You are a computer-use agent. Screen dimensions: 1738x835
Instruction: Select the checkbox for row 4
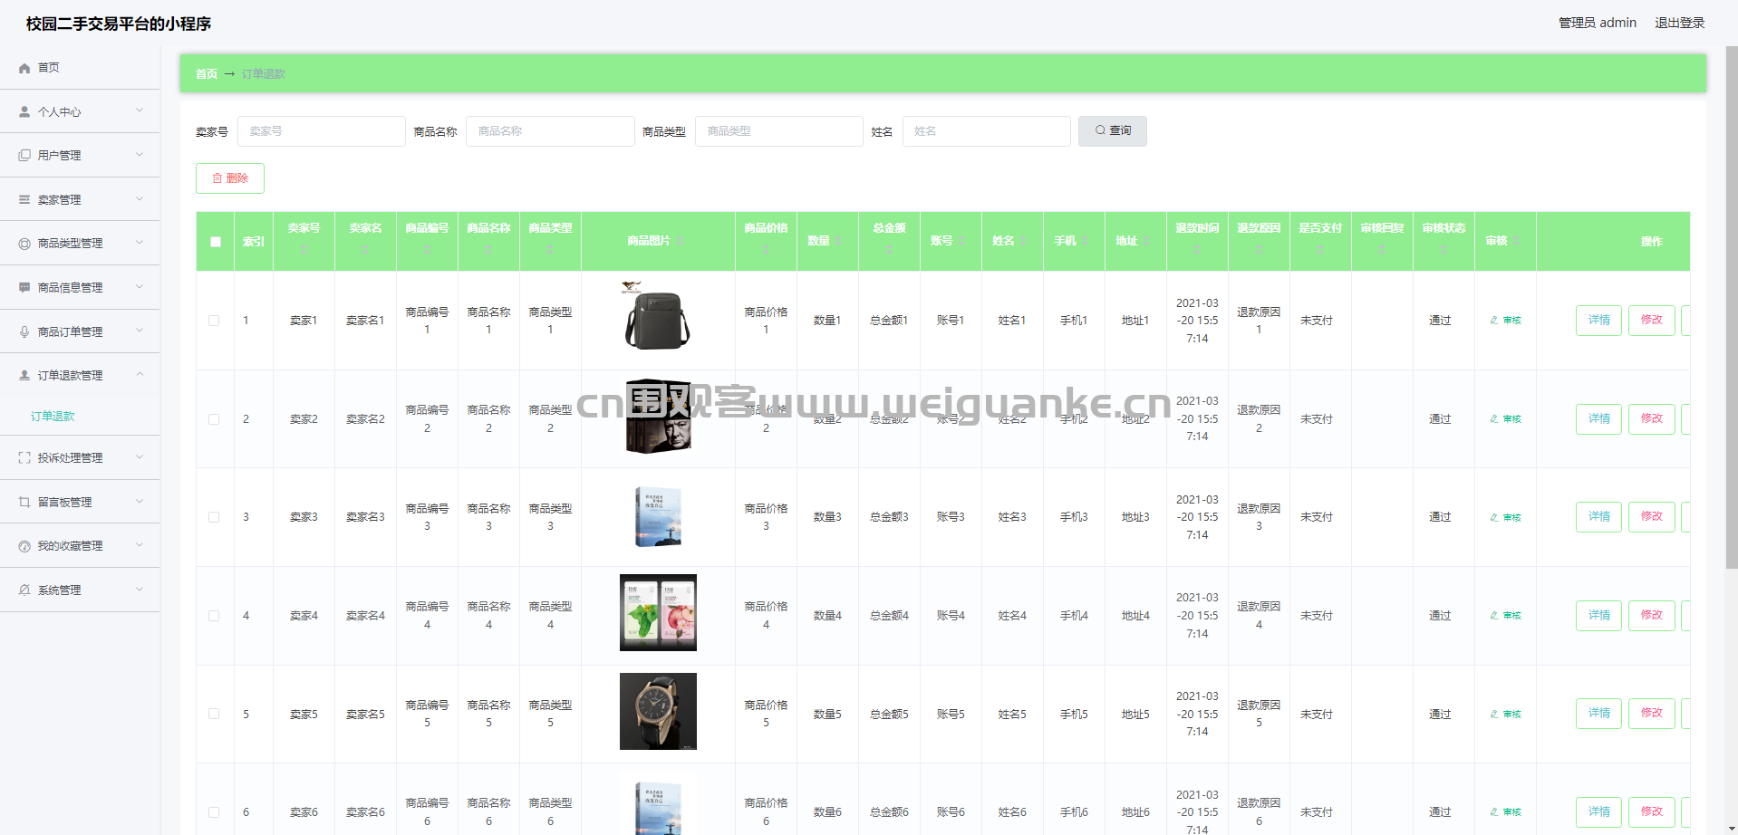[x=214, y=616]
